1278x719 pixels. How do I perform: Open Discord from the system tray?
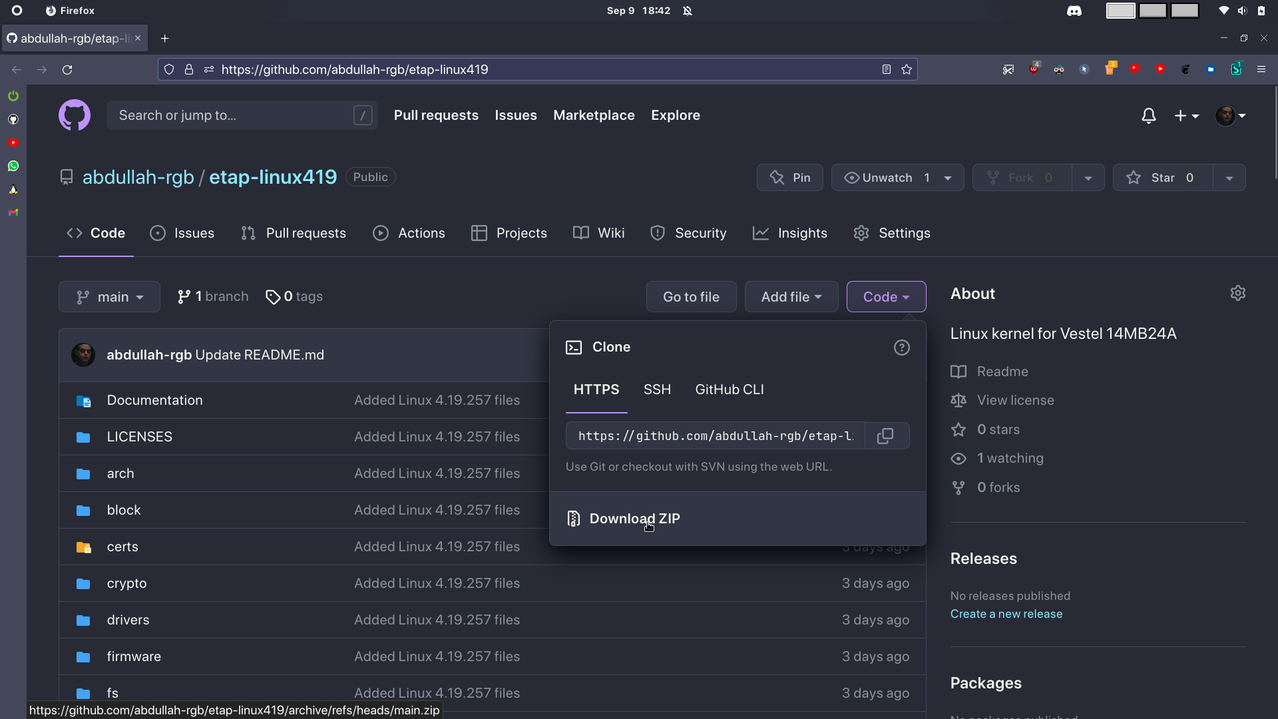(1074, 11)
